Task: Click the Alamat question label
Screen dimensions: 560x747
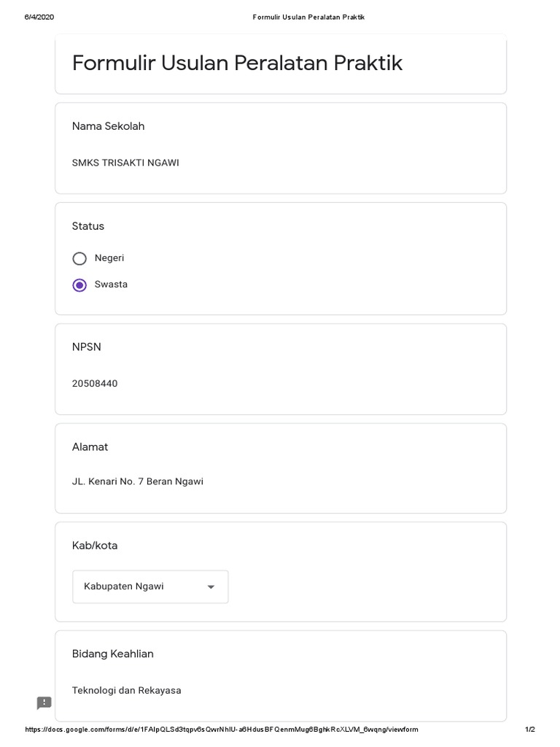Action: 90,447
